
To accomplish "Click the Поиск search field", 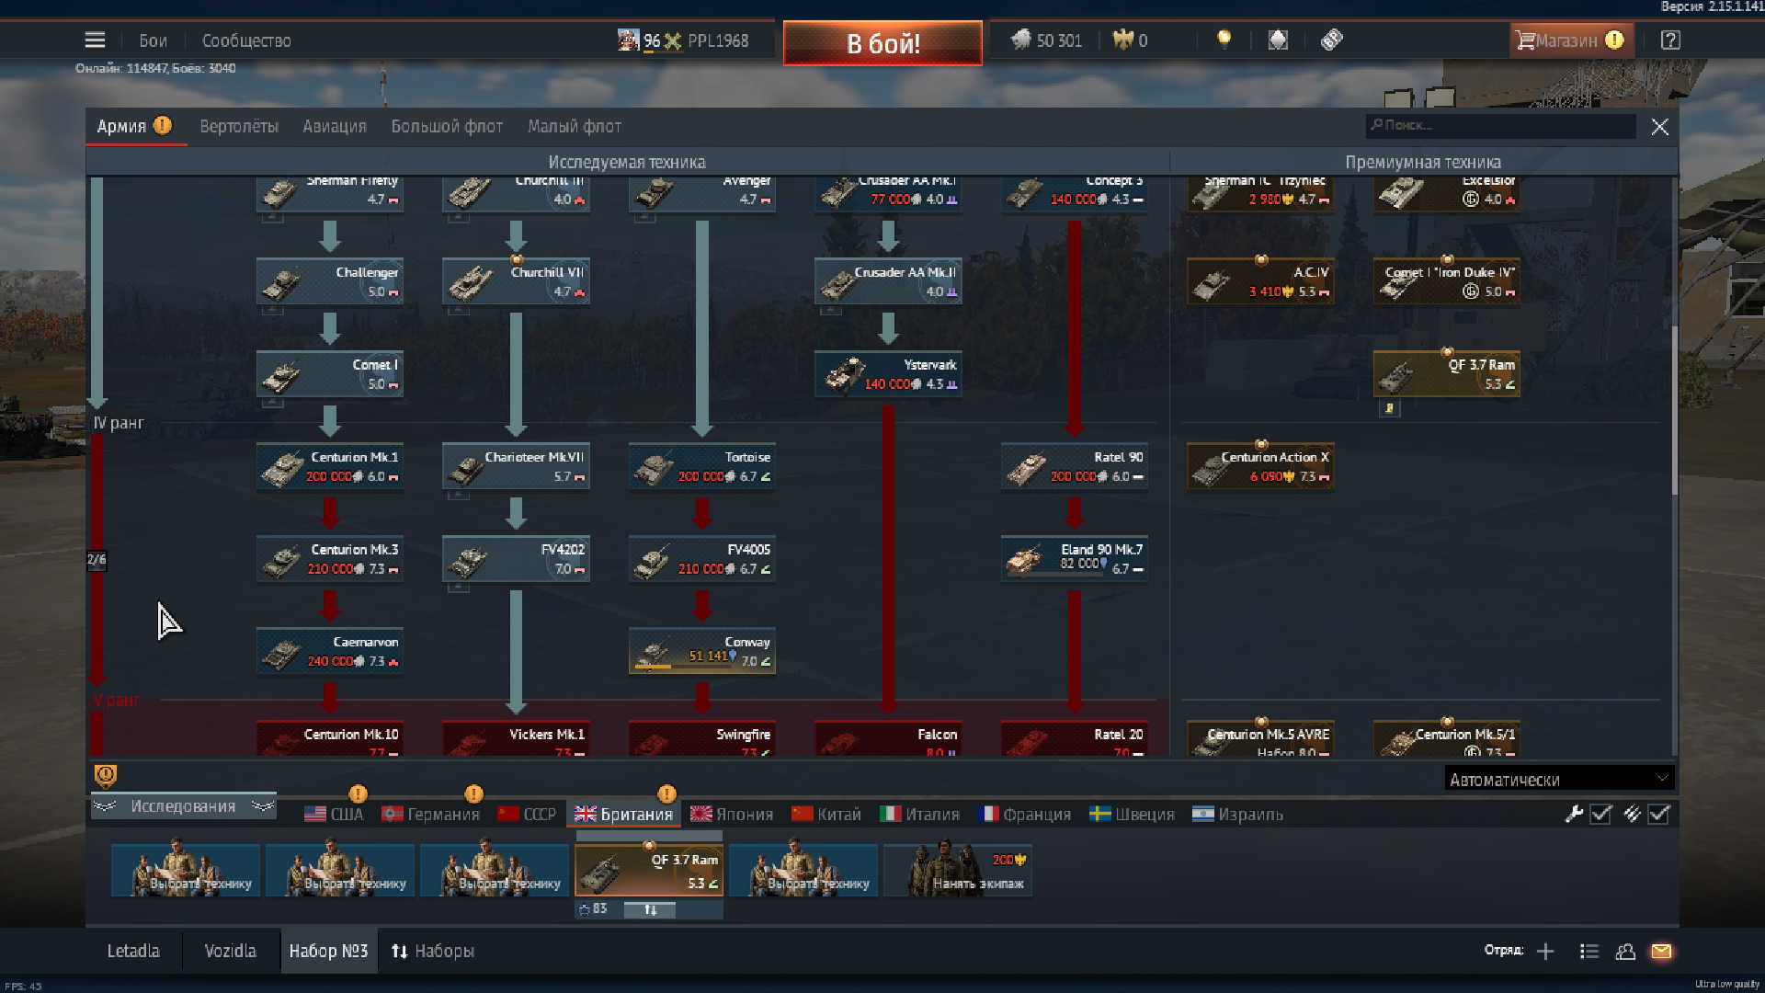I will (1500, 126).
